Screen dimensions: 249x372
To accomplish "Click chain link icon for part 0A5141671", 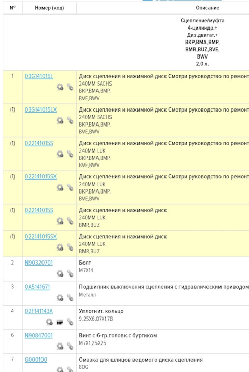I will click(x=70, y=298).
